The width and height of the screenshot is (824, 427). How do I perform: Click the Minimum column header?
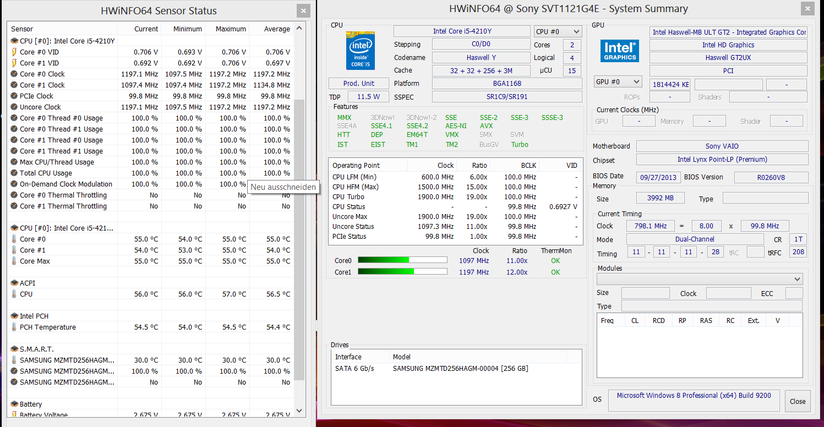[x=183, y=29]
